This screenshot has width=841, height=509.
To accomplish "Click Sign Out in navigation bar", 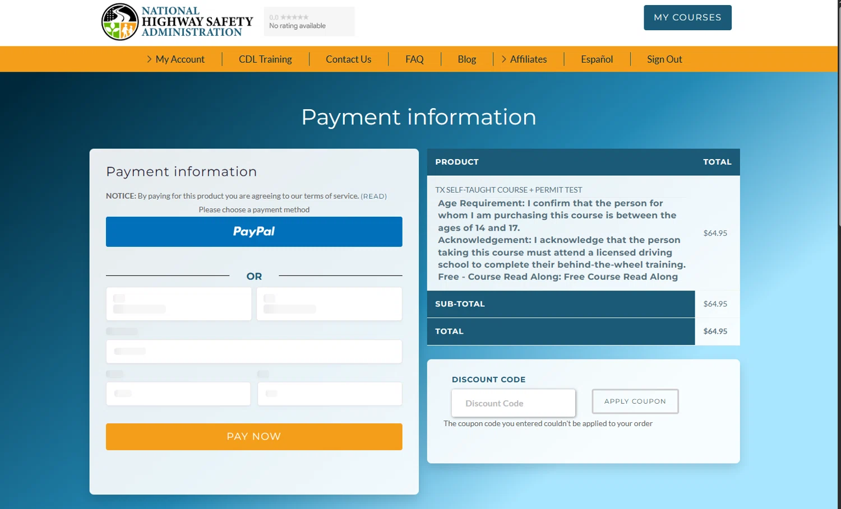I will [664, 59].
